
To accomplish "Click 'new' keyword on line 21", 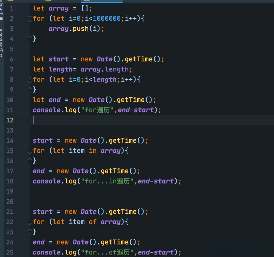I will (71, 212).
